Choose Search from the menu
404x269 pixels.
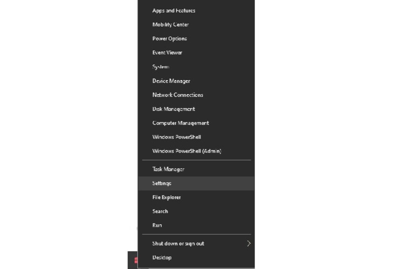[160, 211]
